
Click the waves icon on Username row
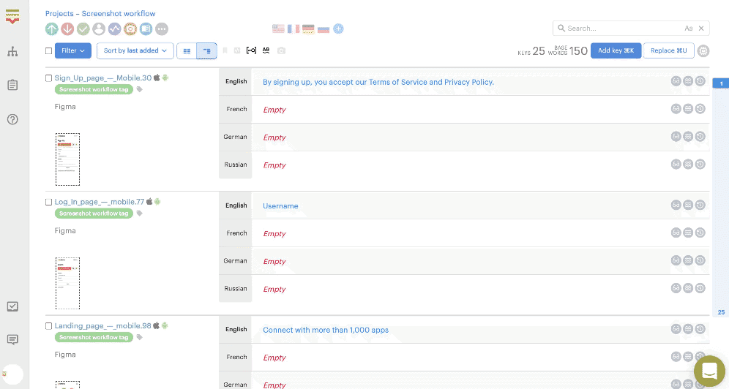[688, 205]
